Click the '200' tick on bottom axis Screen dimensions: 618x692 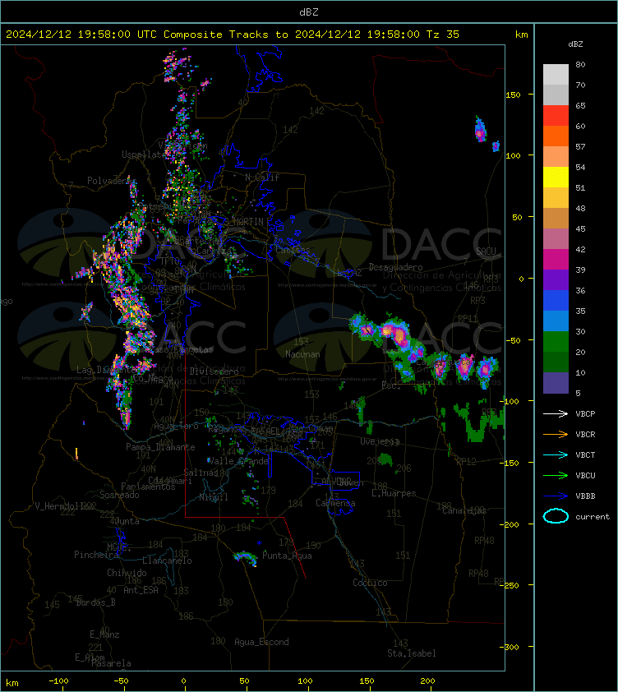[x=427, y=681]
